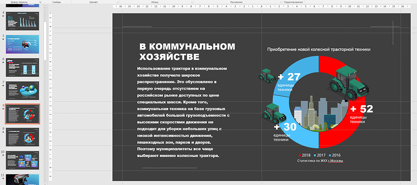
Task: Click the slide panel vertical scrollbar thumb
Action: point(45,40)
